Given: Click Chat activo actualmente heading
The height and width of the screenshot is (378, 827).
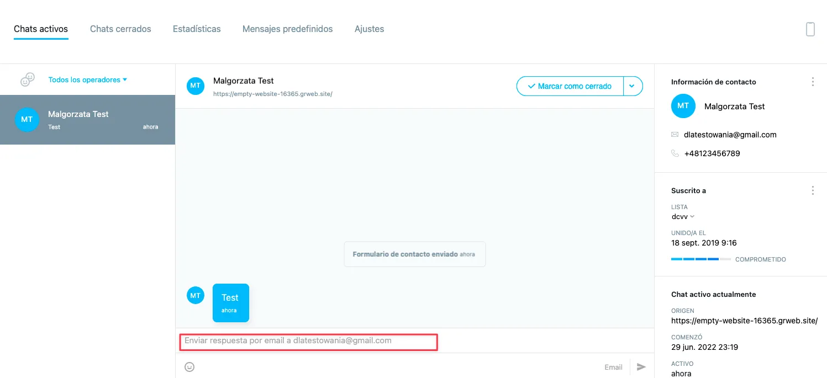Looking at the screenshot, I should pos(713,294).
